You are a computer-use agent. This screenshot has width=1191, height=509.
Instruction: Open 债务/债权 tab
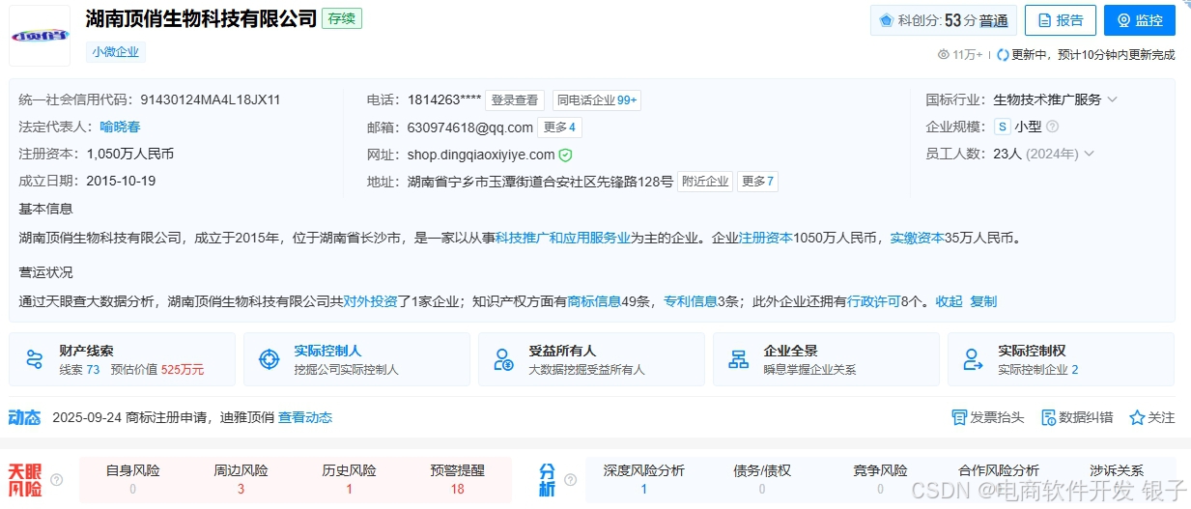coord(762,479)
